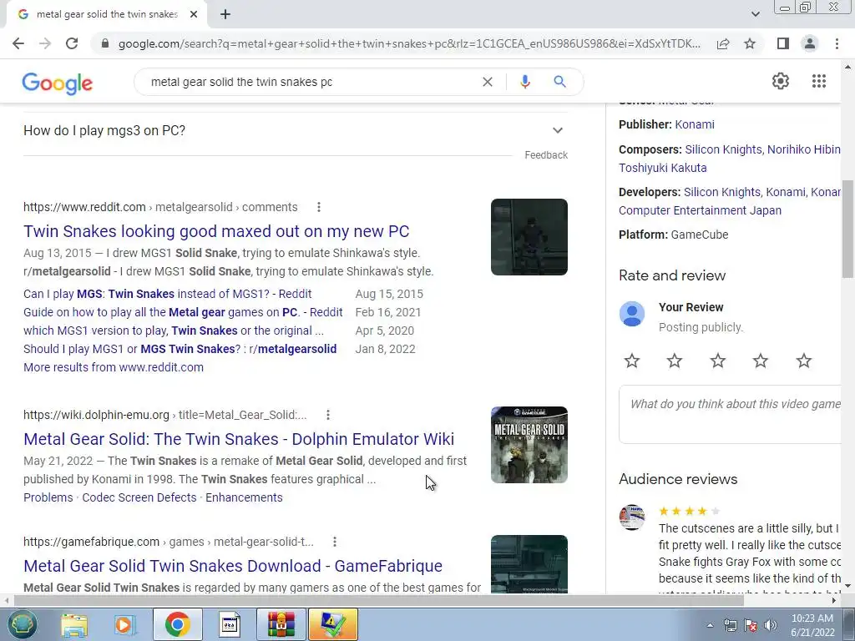855x641 pixels.
Task: Expand 'How do I play mgs3 on PC?'
Action: click(x=296, y=131)
